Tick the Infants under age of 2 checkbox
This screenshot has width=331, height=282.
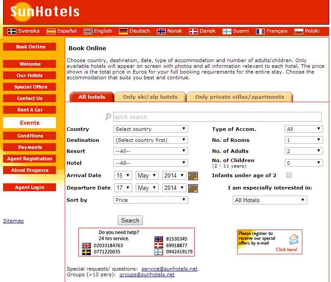(289, 175)
